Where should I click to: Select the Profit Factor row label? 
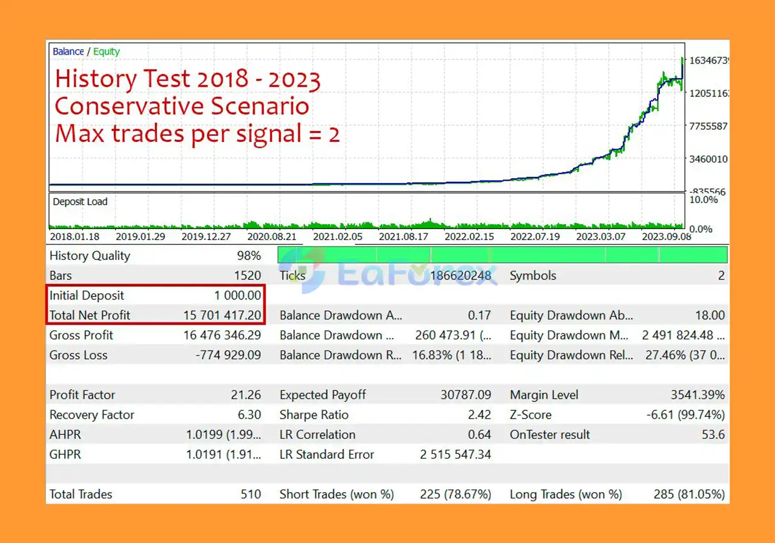click(82, 395)
